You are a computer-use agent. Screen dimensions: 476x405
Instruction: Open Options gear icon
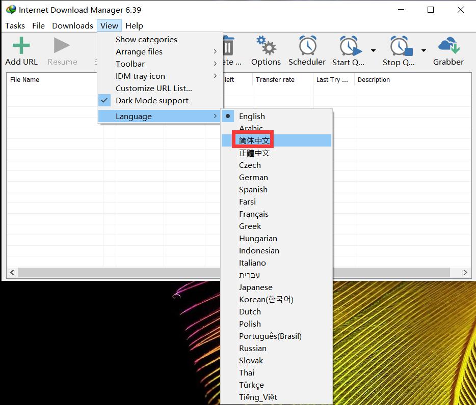[266, 45]
